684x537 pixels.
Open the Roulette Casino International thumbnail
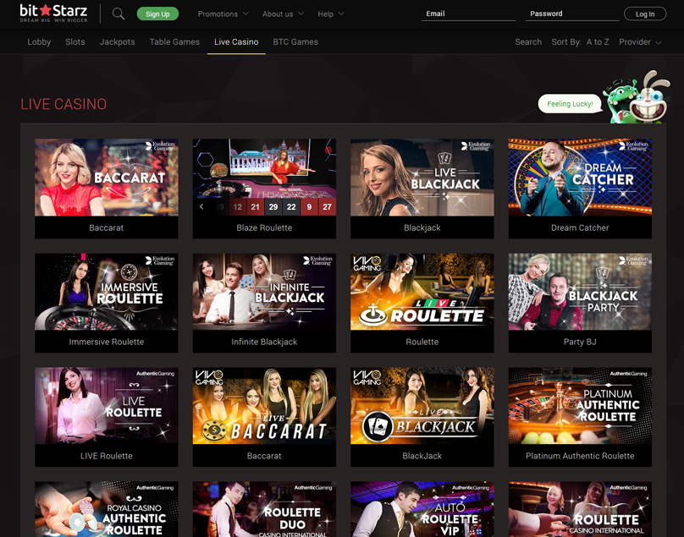pyautogui.click(x=580, y=509)
